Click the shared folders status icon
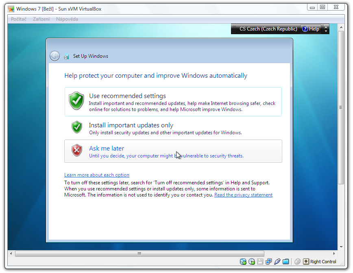 pos(285,262)
